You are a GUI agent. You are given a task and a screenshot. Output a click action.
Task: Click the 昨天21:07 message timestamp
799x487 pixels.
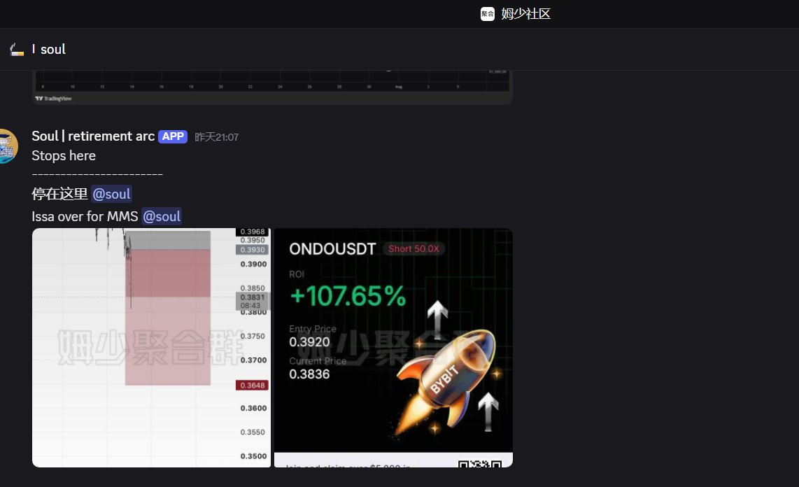[216, 137]
